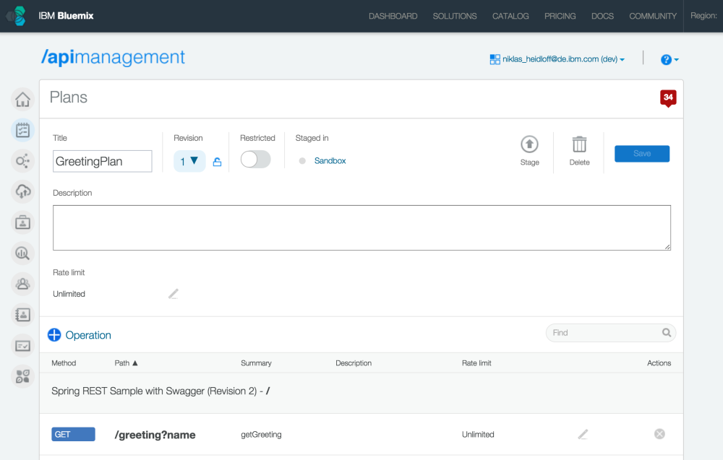Screen dimensions: 723x460
Task: Click the Actions column header
Action: coord(659,363)
